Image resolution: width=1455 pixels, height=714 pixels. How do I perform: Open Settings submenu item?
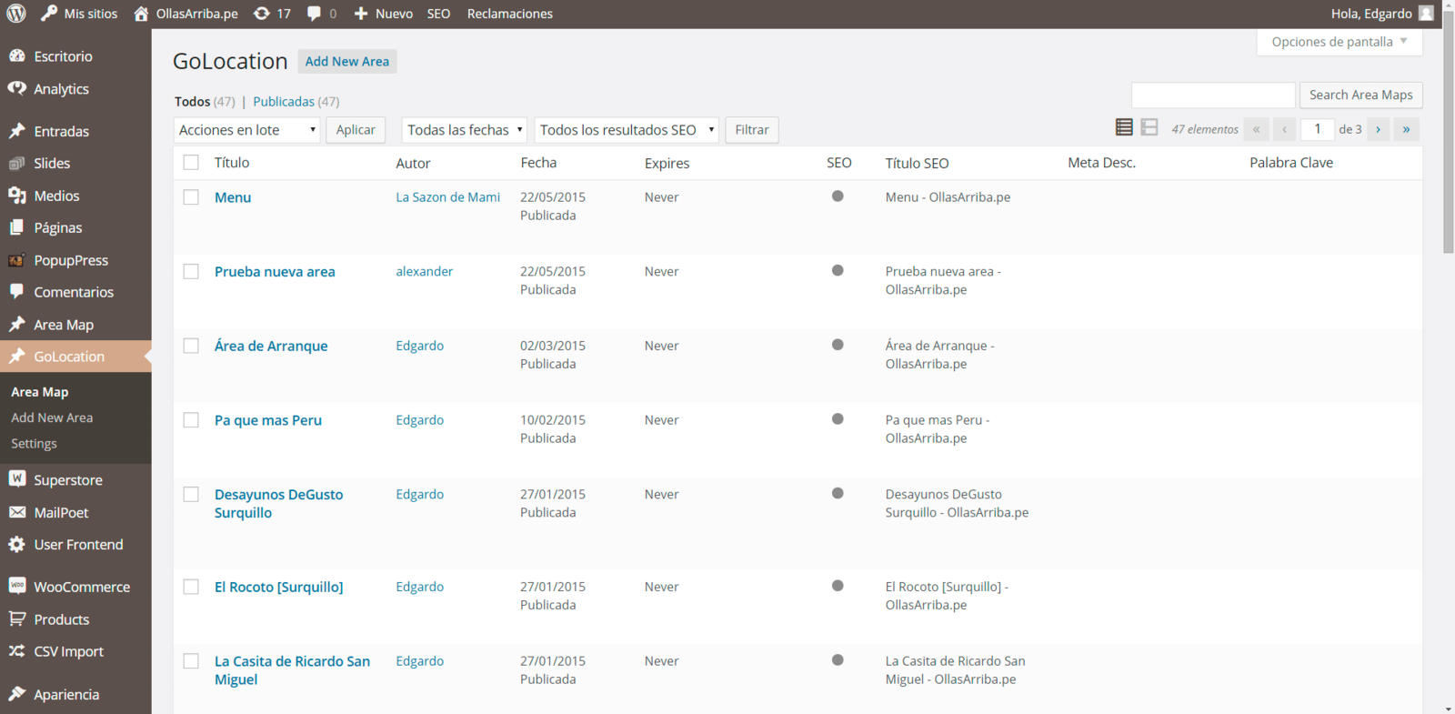click(34, 444)
